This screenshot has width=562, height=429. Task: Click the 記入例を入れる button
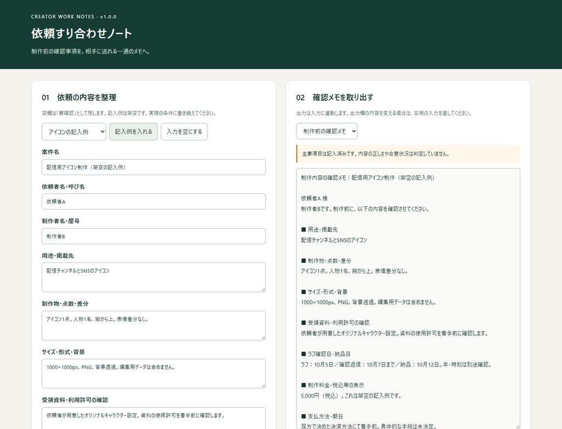point(133,132)
